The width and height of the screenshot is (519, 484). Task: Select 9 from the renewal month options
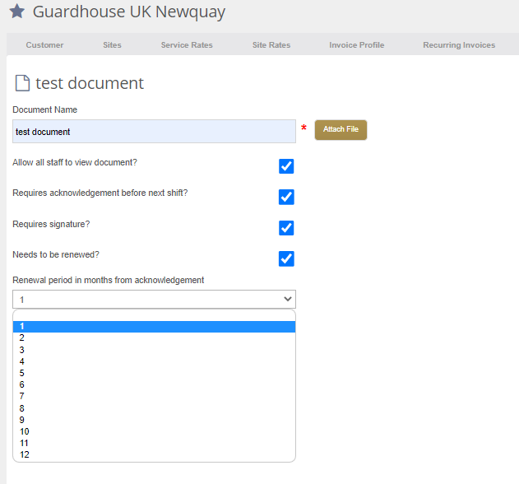pyautogui.click(x=154, y=420)
